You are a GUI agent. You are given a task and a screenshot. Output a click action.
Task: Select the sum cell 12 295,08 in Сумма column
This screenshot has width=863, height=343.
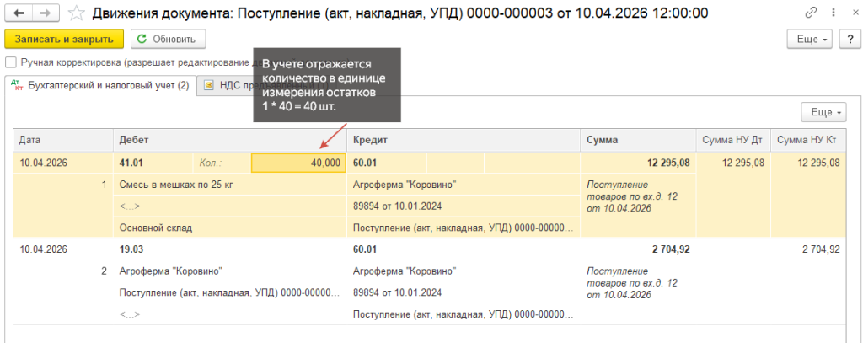(x=639, y=163)
